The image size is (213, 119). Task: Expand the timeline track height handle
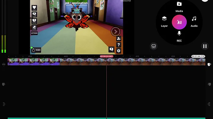pyautogui.click(x=4, y=65)
